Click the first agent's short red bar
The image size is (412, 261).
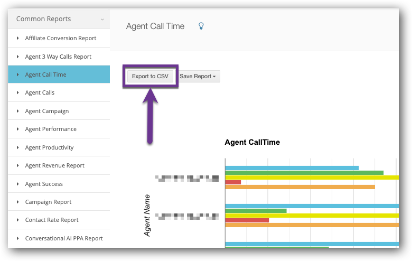click(233, 182)
